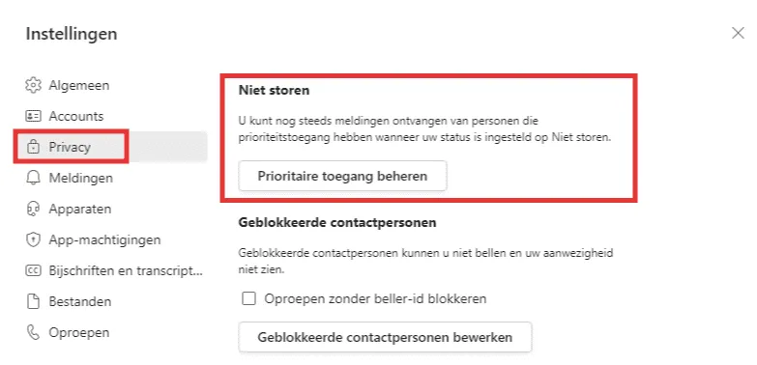Click the CC icon for Bijschriften
Image resolution: width=757 pixels, height=365 pixels.
[33, 270]
